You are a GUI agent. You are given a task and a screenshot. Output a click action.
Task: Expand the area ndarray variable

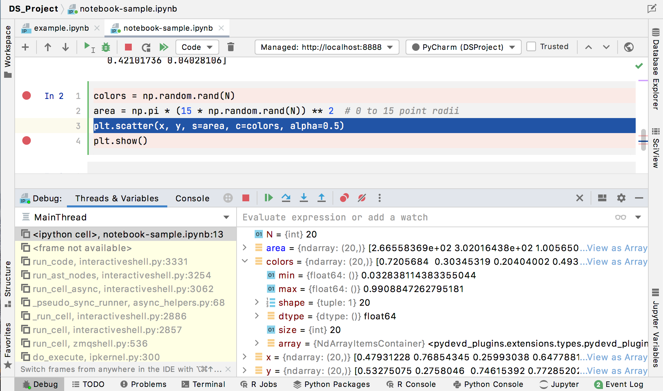[245, 248]
